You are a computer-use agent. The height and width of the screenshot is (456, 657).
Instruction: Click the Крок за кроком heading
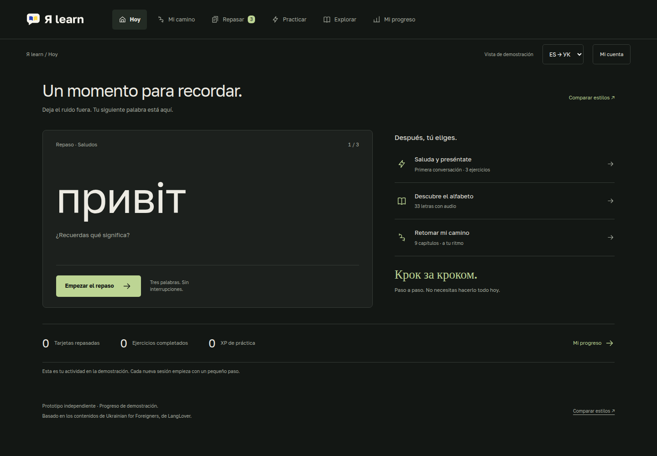(436, 275)
